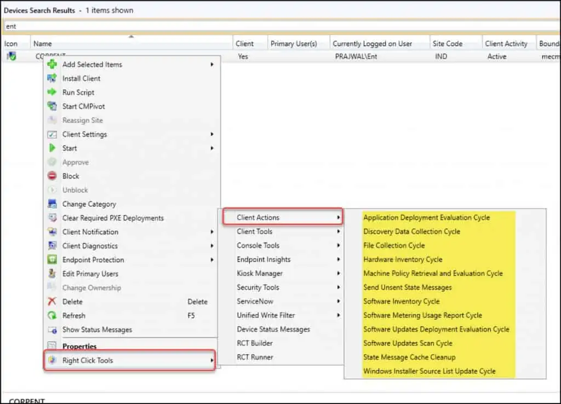Viewport: 561px width, 404px height.
Task: Click the green plus Add Selected Items icon
Action: click(x=52, y=65)
